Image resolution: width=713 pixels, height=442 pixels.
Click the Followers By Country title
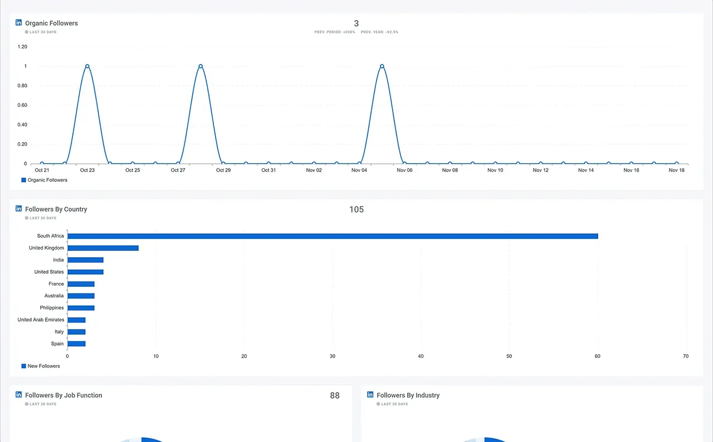point(56,209)
